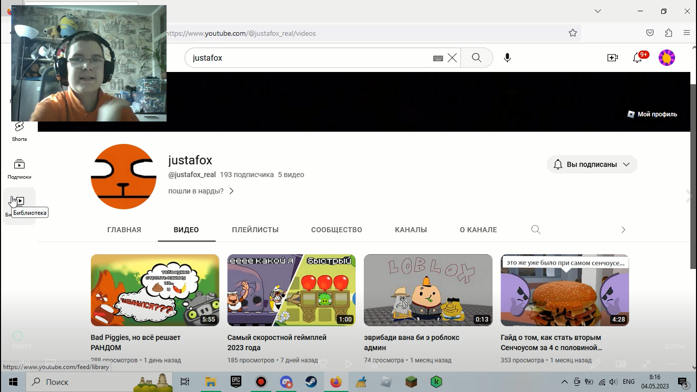Bookmark this page with the star

pyautogui.click(x=573, y=33)
